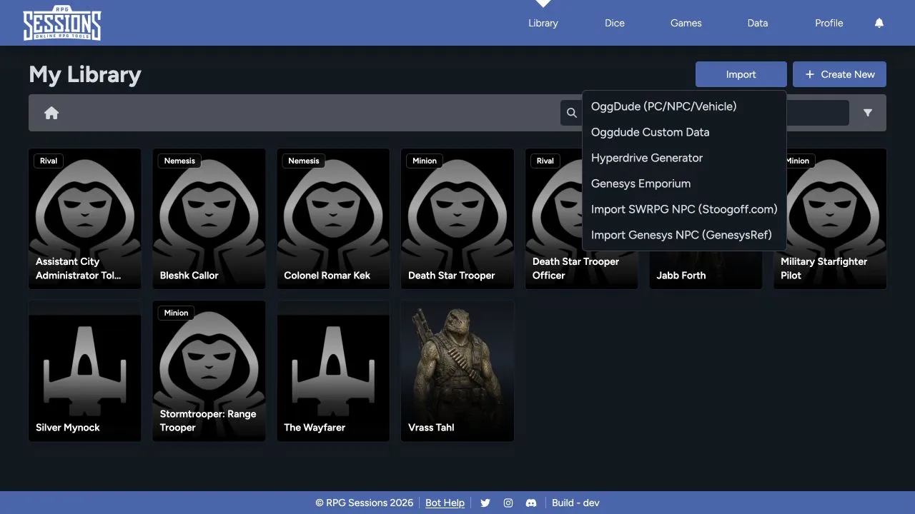Open the Vrass Tahl character card
Image resolution: width=915 pixels, height=514 pixels.
pos(457,371)
